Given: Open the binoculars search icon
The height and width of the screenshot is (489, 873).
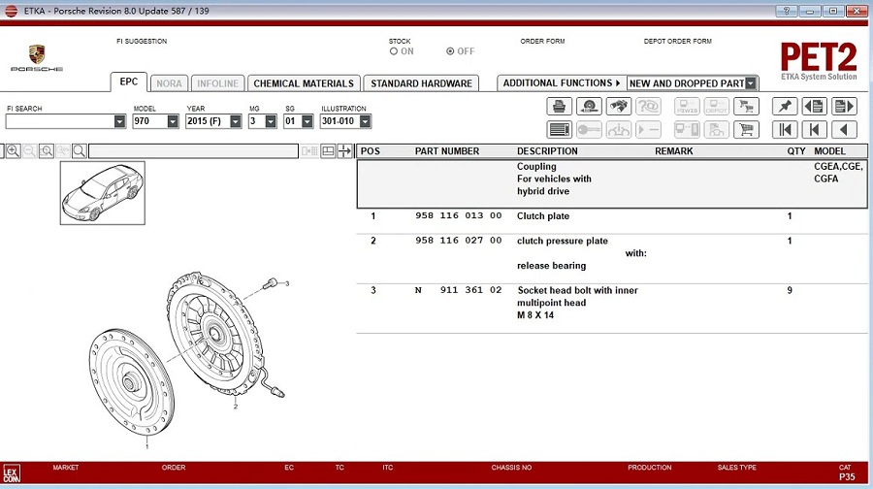Looking at the screenshot, I should [619, 106].
